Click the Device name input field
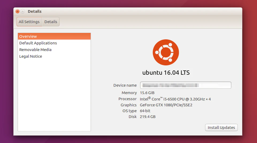 tap(186, 85)
